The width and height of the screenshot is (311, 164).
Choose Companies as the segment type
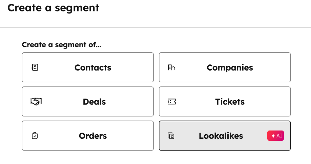pos(225,67)
